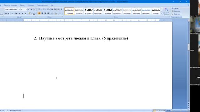
Task: Apply the Без интервала style
Action: [79, 11]
